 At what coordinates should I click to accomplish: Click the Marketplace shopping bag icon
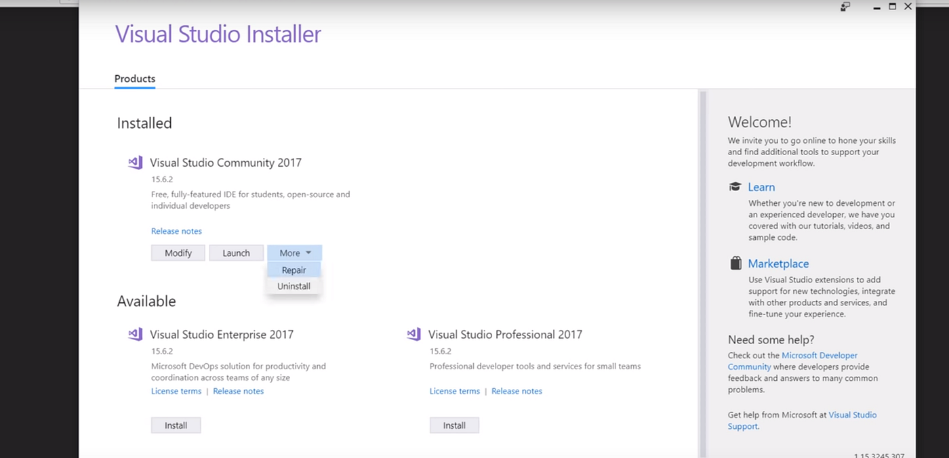tap(735, 264)
